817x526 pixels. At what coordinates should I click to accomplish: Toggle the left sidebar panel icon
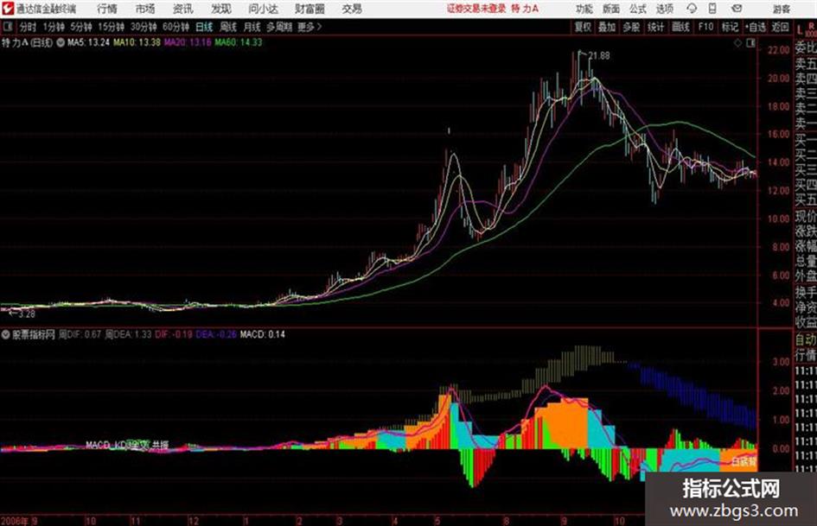click(x=7, y=27)
